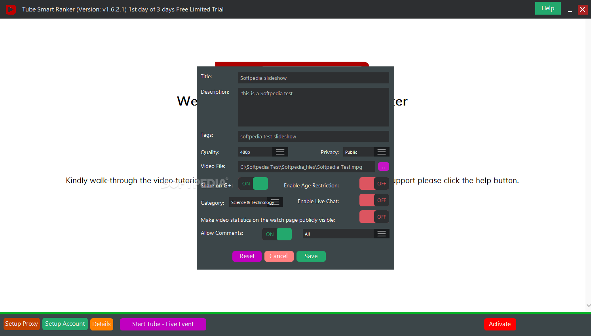Start Tube - Live Event
This screenshot has height=336, width=591.
pyautogui.click(x=163, y=324)
